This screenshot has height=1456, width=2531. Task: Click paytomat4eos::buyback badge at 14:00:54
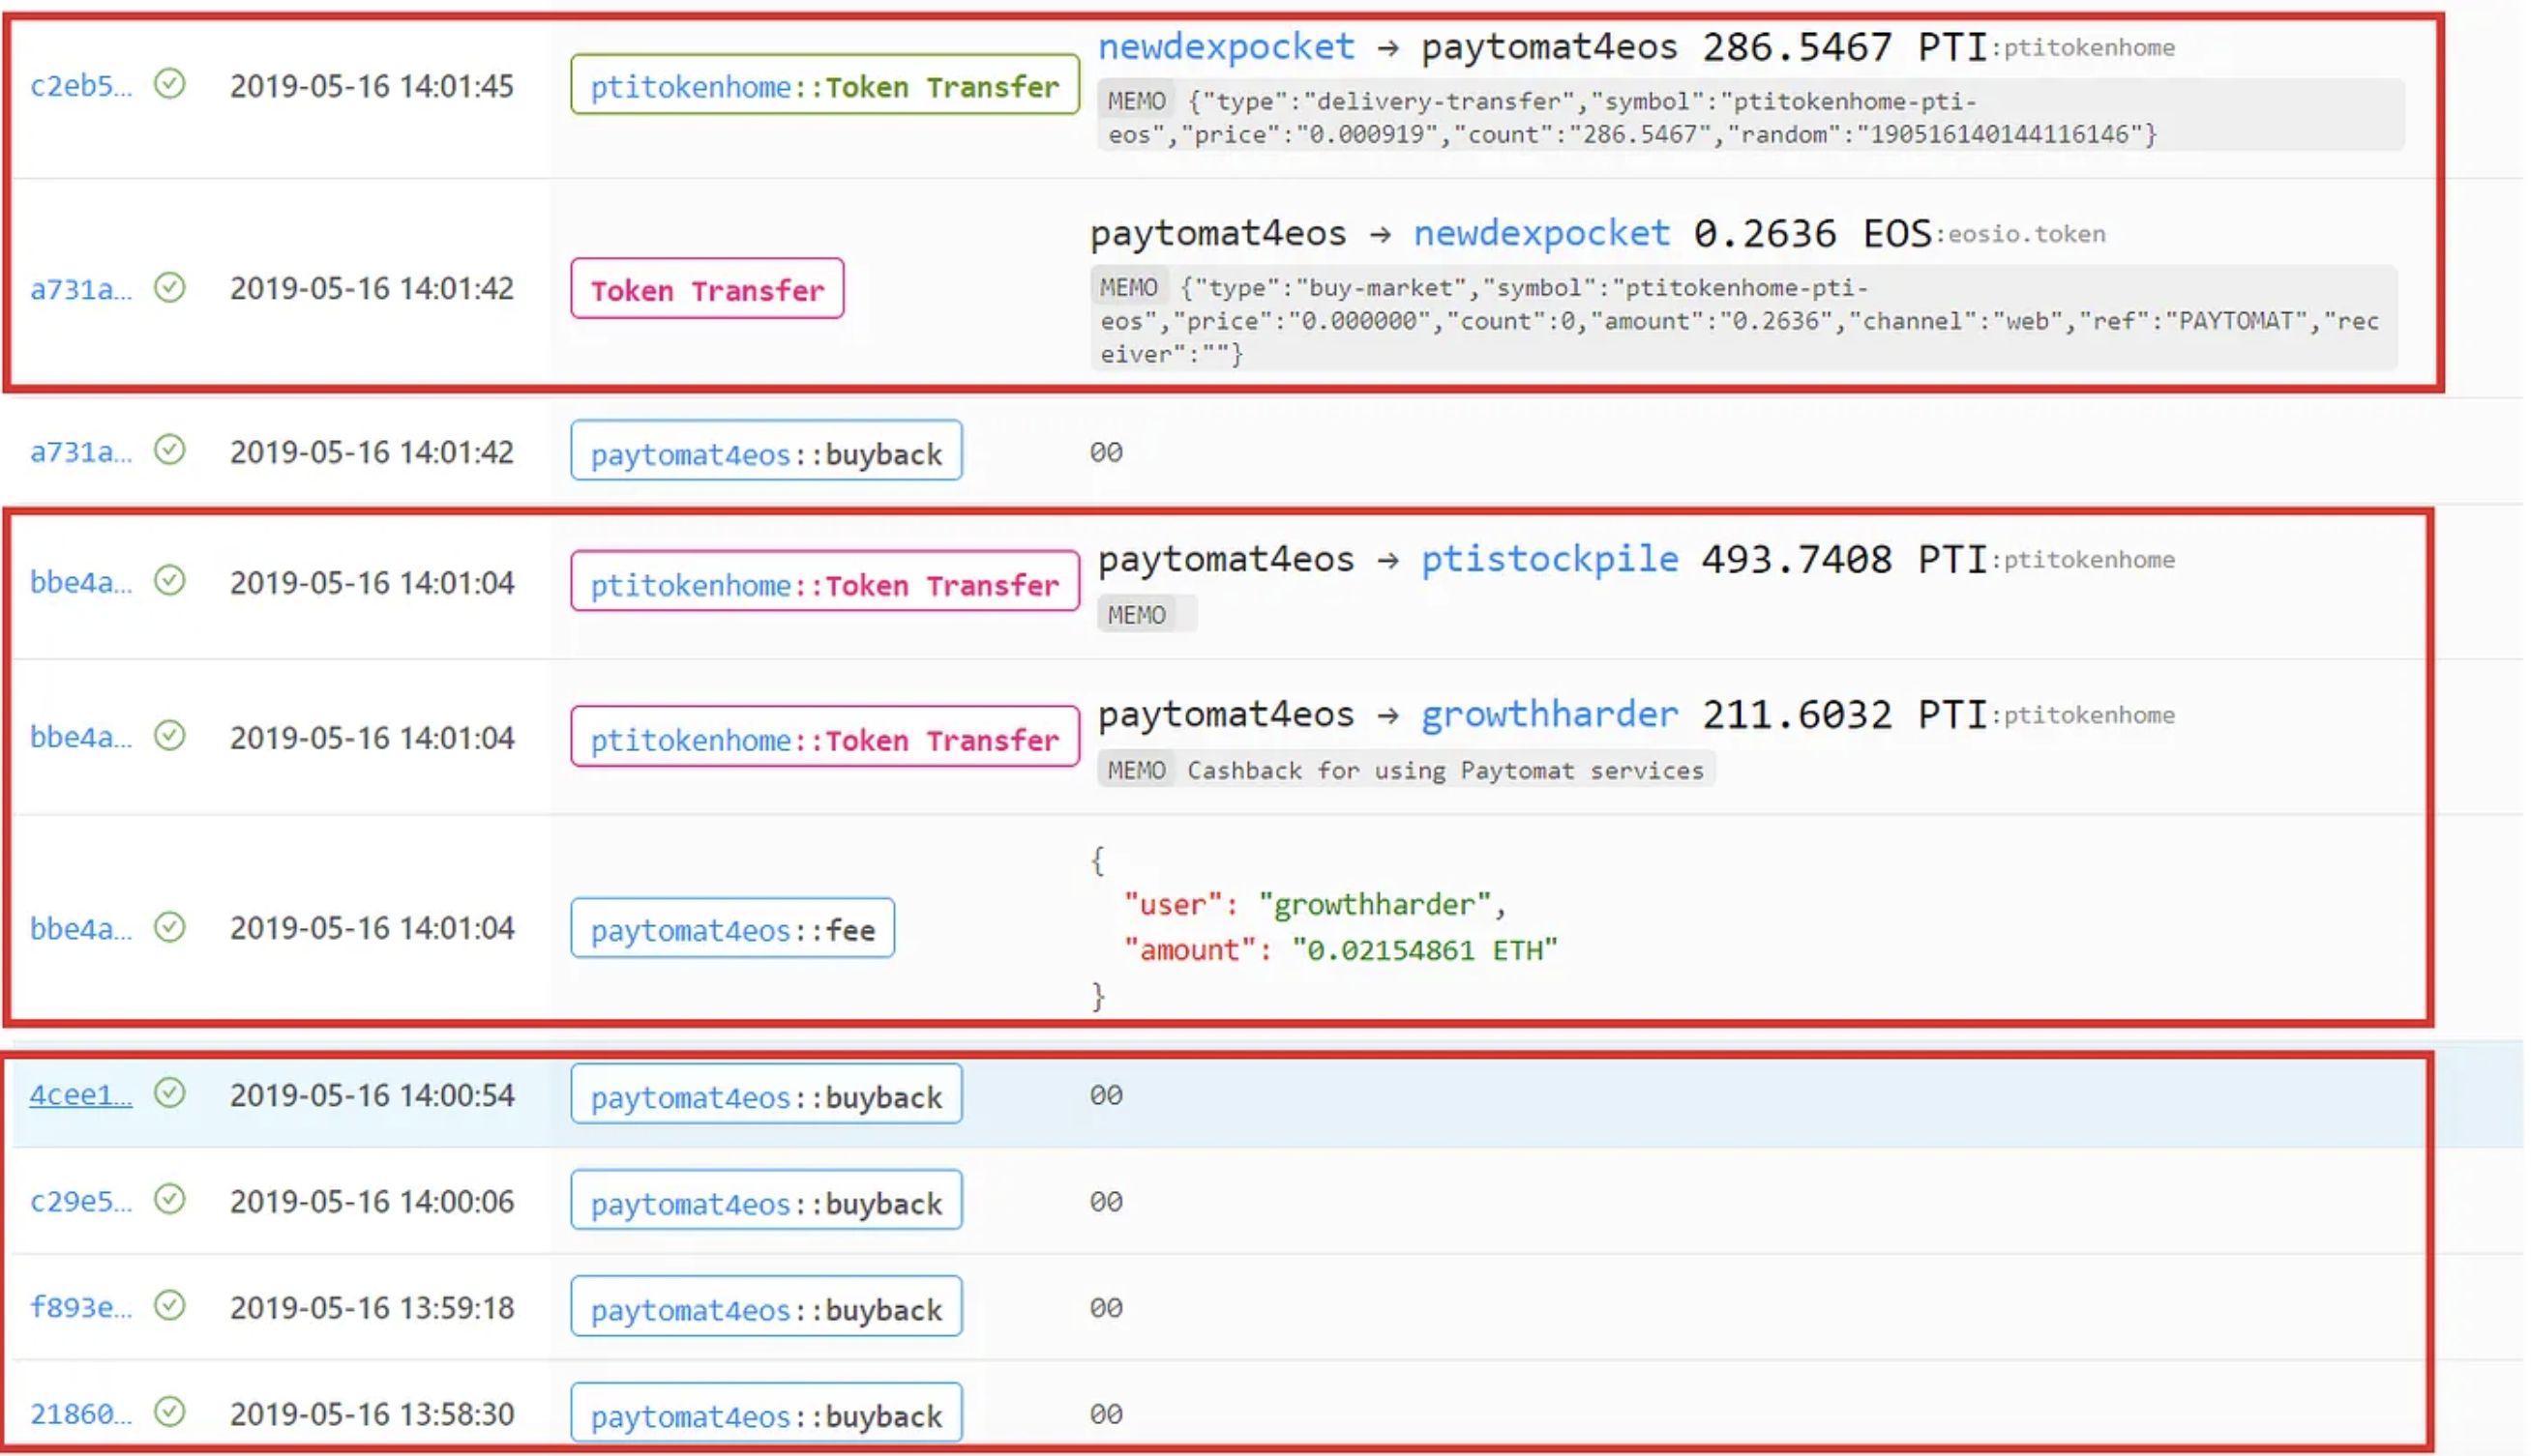pyautogui.click(x=766, y=1094)
